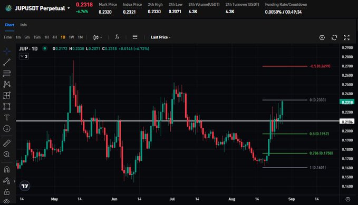Switch to the Chart tab

coord(9,25)
